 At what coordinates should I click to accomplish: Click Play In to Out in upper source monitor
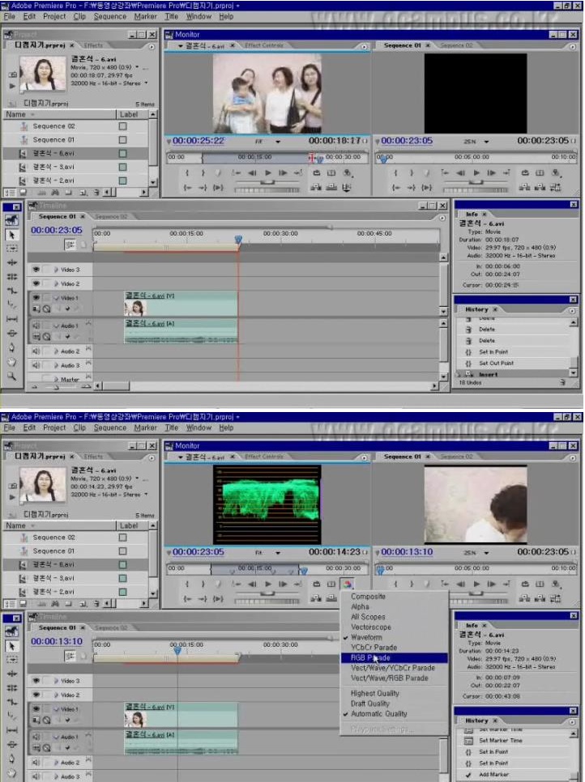(218, 188)
